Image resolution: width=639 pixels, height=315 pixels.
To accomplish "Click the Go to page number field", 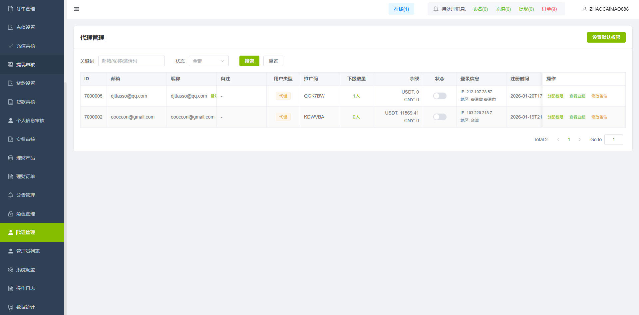I will click(x=613, y=140).
